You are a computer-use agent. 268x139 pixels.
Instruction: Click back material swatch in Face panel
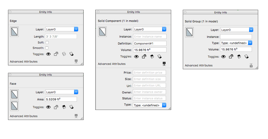(x=14, y=106)
